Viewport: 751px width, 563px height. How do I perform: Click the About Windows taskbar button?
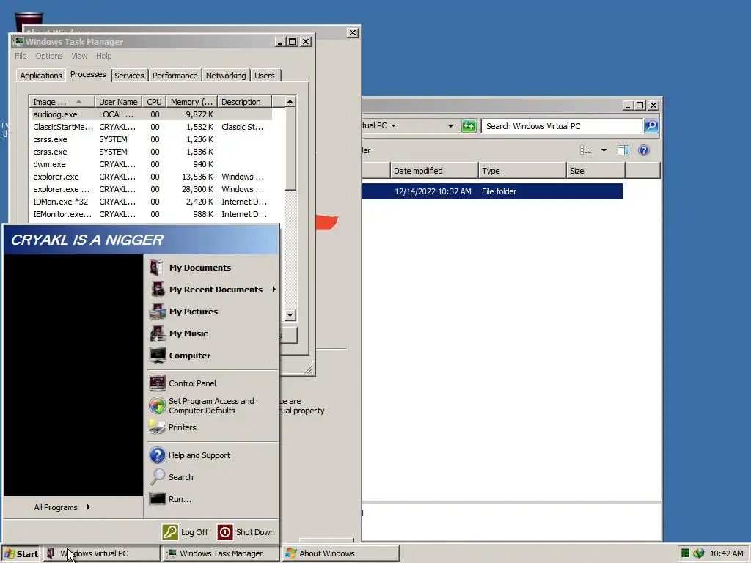click(x=340, y=553)
